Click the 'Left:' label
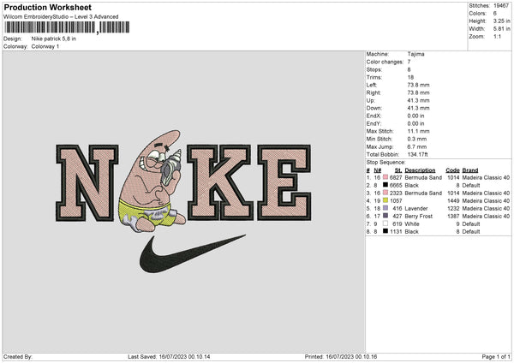Image resolution: width=514 pixels, height=363 pixels. [372, 85]
